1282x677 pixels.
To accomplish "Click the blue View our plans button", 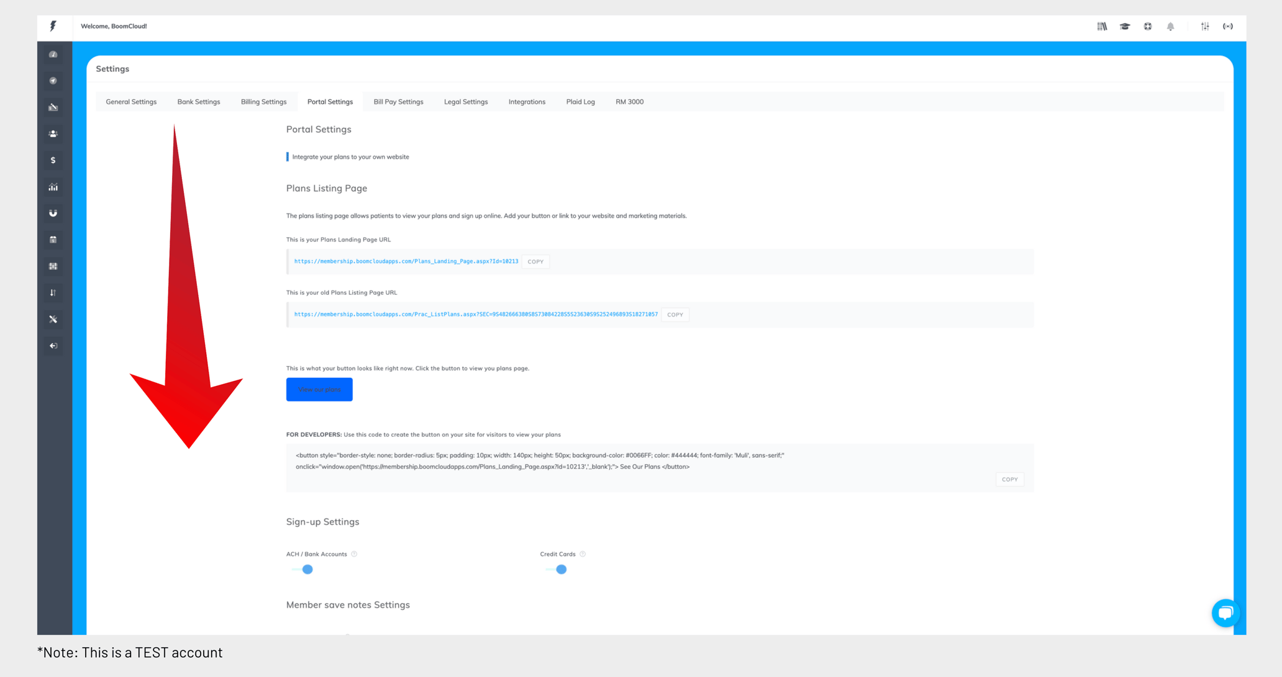I will click(319, 389).
